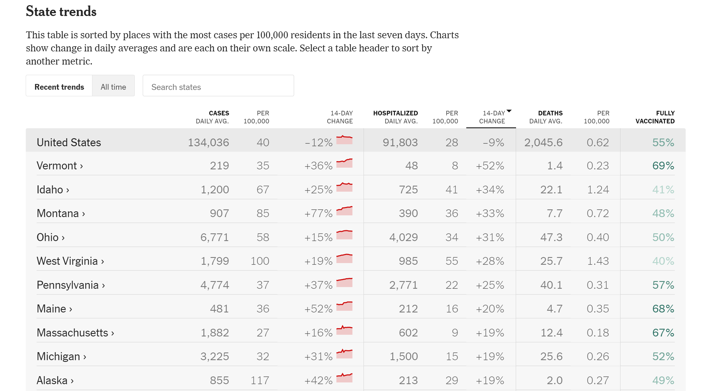Sort table by Fully Vaccinated column
Viewport: 706px width, 391px height.
[x=655, y=117]
